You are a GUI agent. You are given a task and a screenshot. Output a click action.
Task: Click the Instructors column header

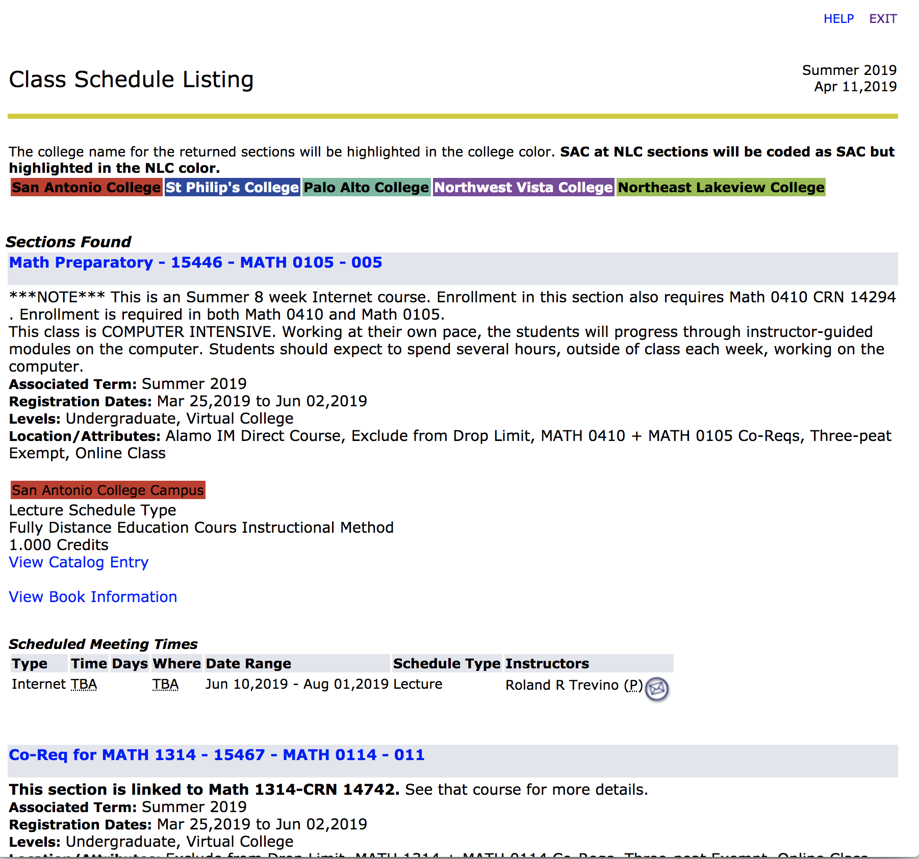(x=547, y=664)
